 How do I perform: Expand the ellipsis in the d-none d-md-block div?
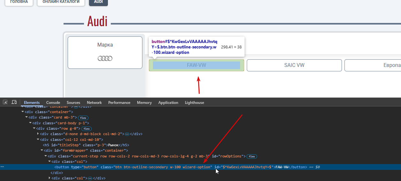(127, 134)
